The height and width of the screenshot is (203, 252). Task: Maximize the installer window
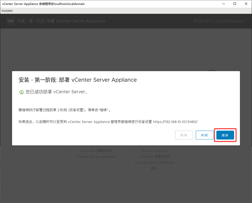pyautogui.click(x=235, y=4)
